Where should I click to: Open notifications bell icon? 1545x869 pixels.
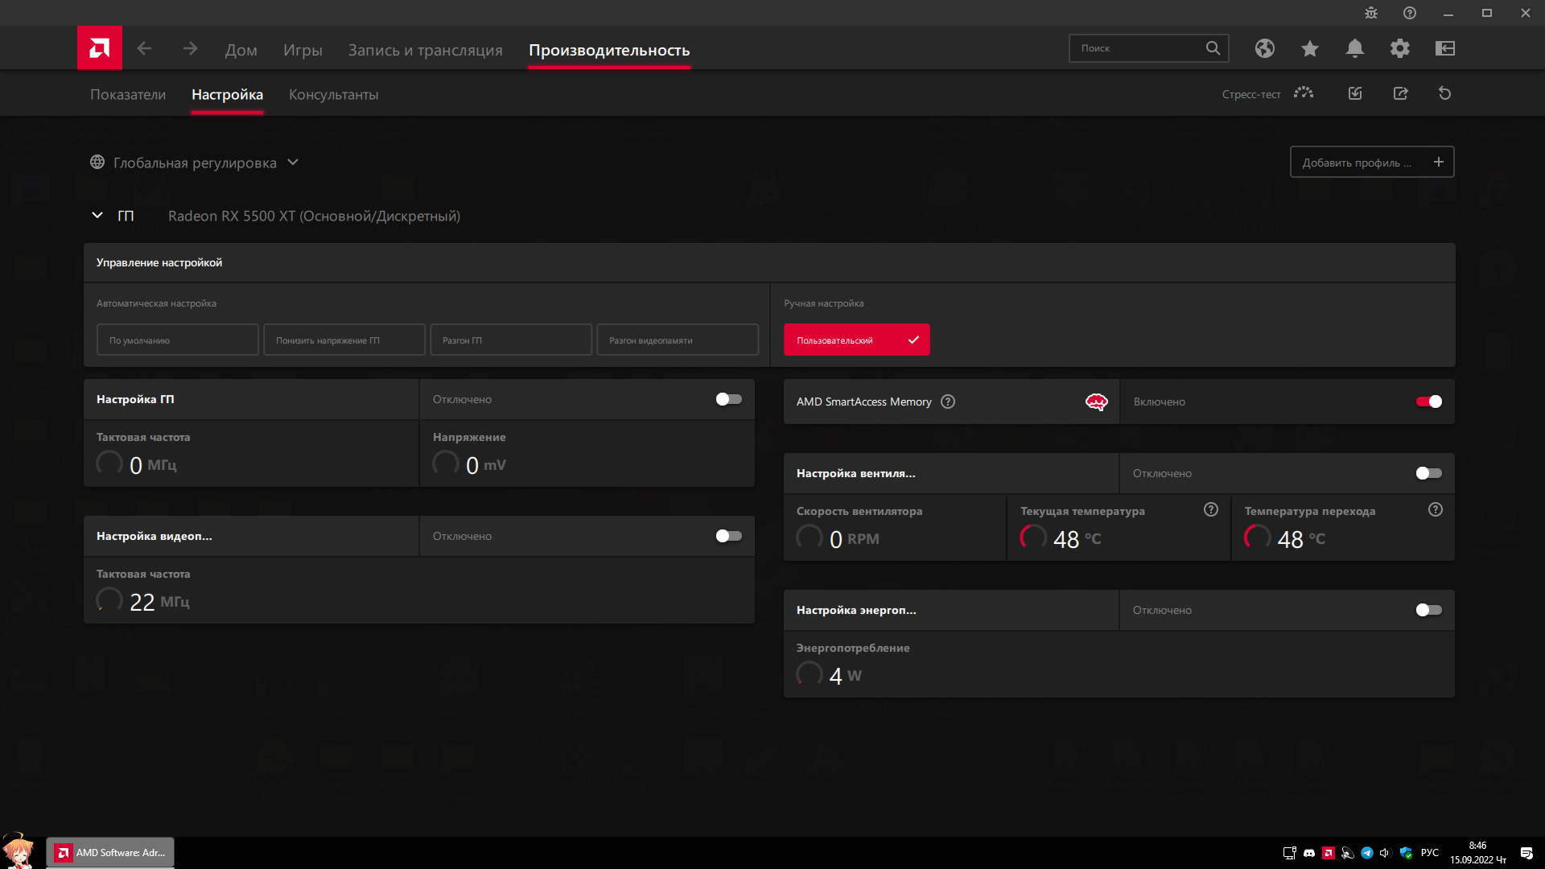pos(1354,48)
